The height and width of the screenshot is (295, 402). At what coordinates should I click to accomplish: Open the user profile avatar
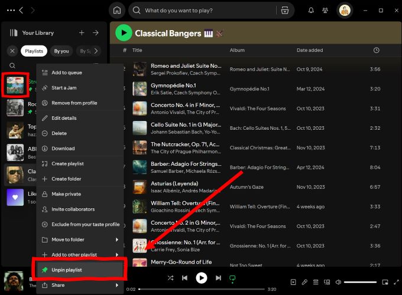coord(345,11)
